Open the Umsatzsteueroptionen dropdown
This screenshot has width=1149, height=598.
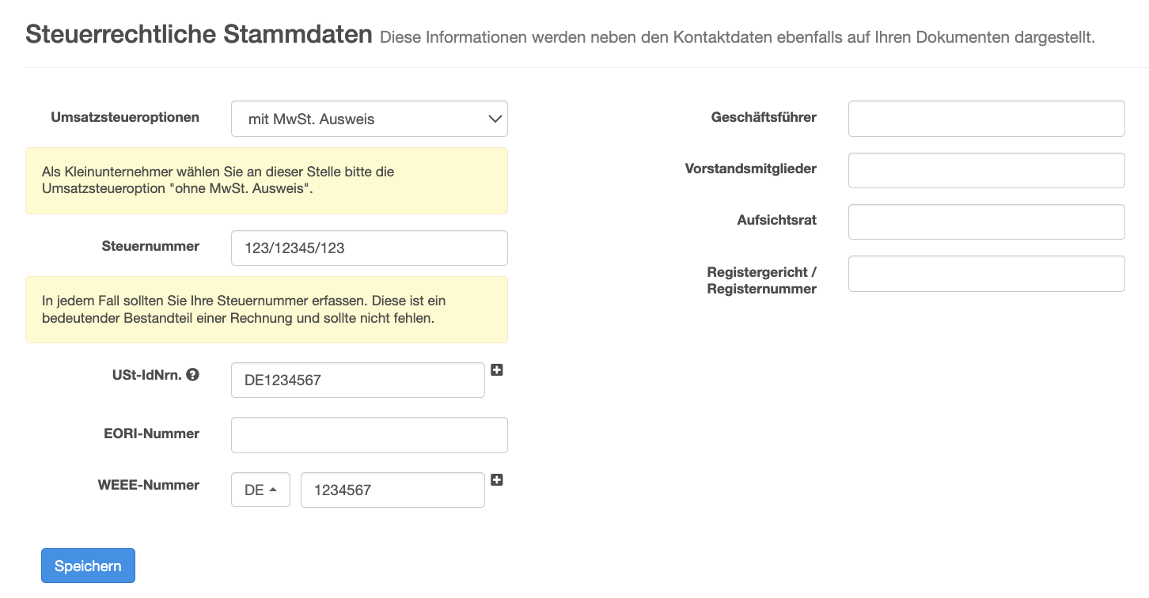(x=369, y=119)
